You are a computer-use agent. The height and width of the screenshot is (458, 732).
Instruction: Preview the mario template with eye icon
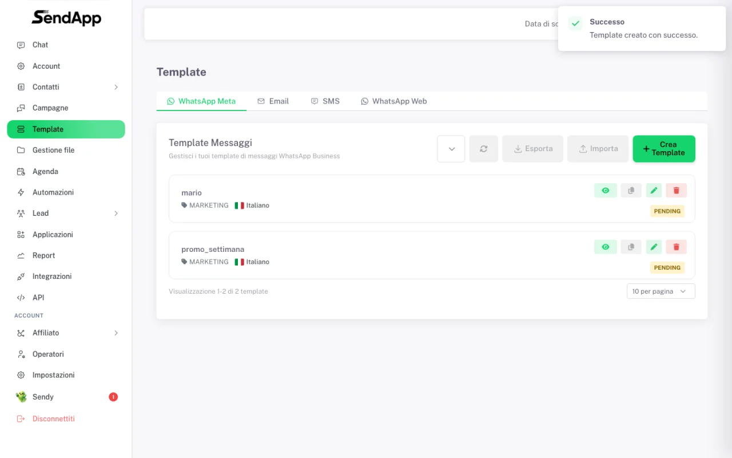pos(606,191)
